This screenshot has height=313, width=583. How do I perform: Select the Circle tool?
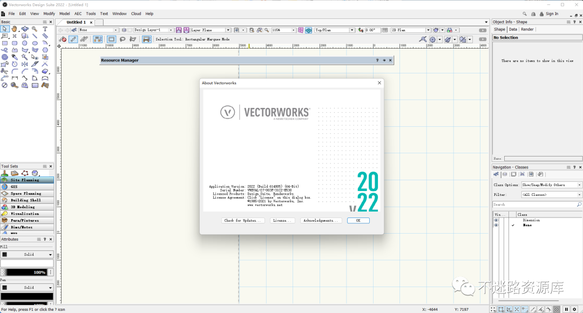[x=24, y=43]
